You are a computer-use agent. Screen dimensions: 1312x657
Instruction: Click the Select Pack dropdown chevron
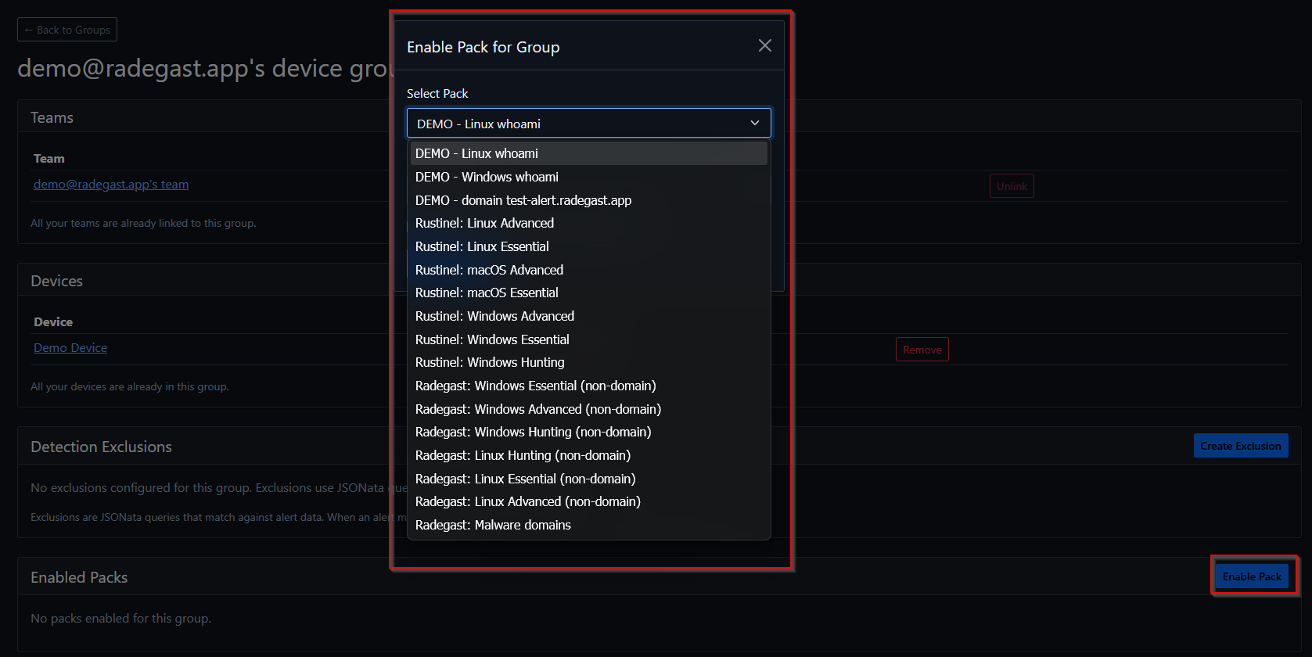(755, 124)
